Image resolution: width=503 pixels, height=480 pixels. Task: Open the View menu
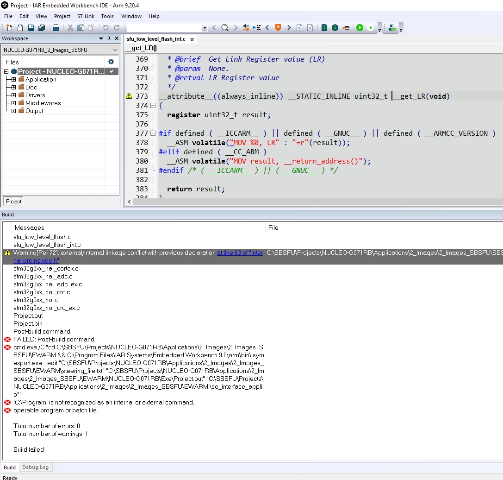pos(41,16)
